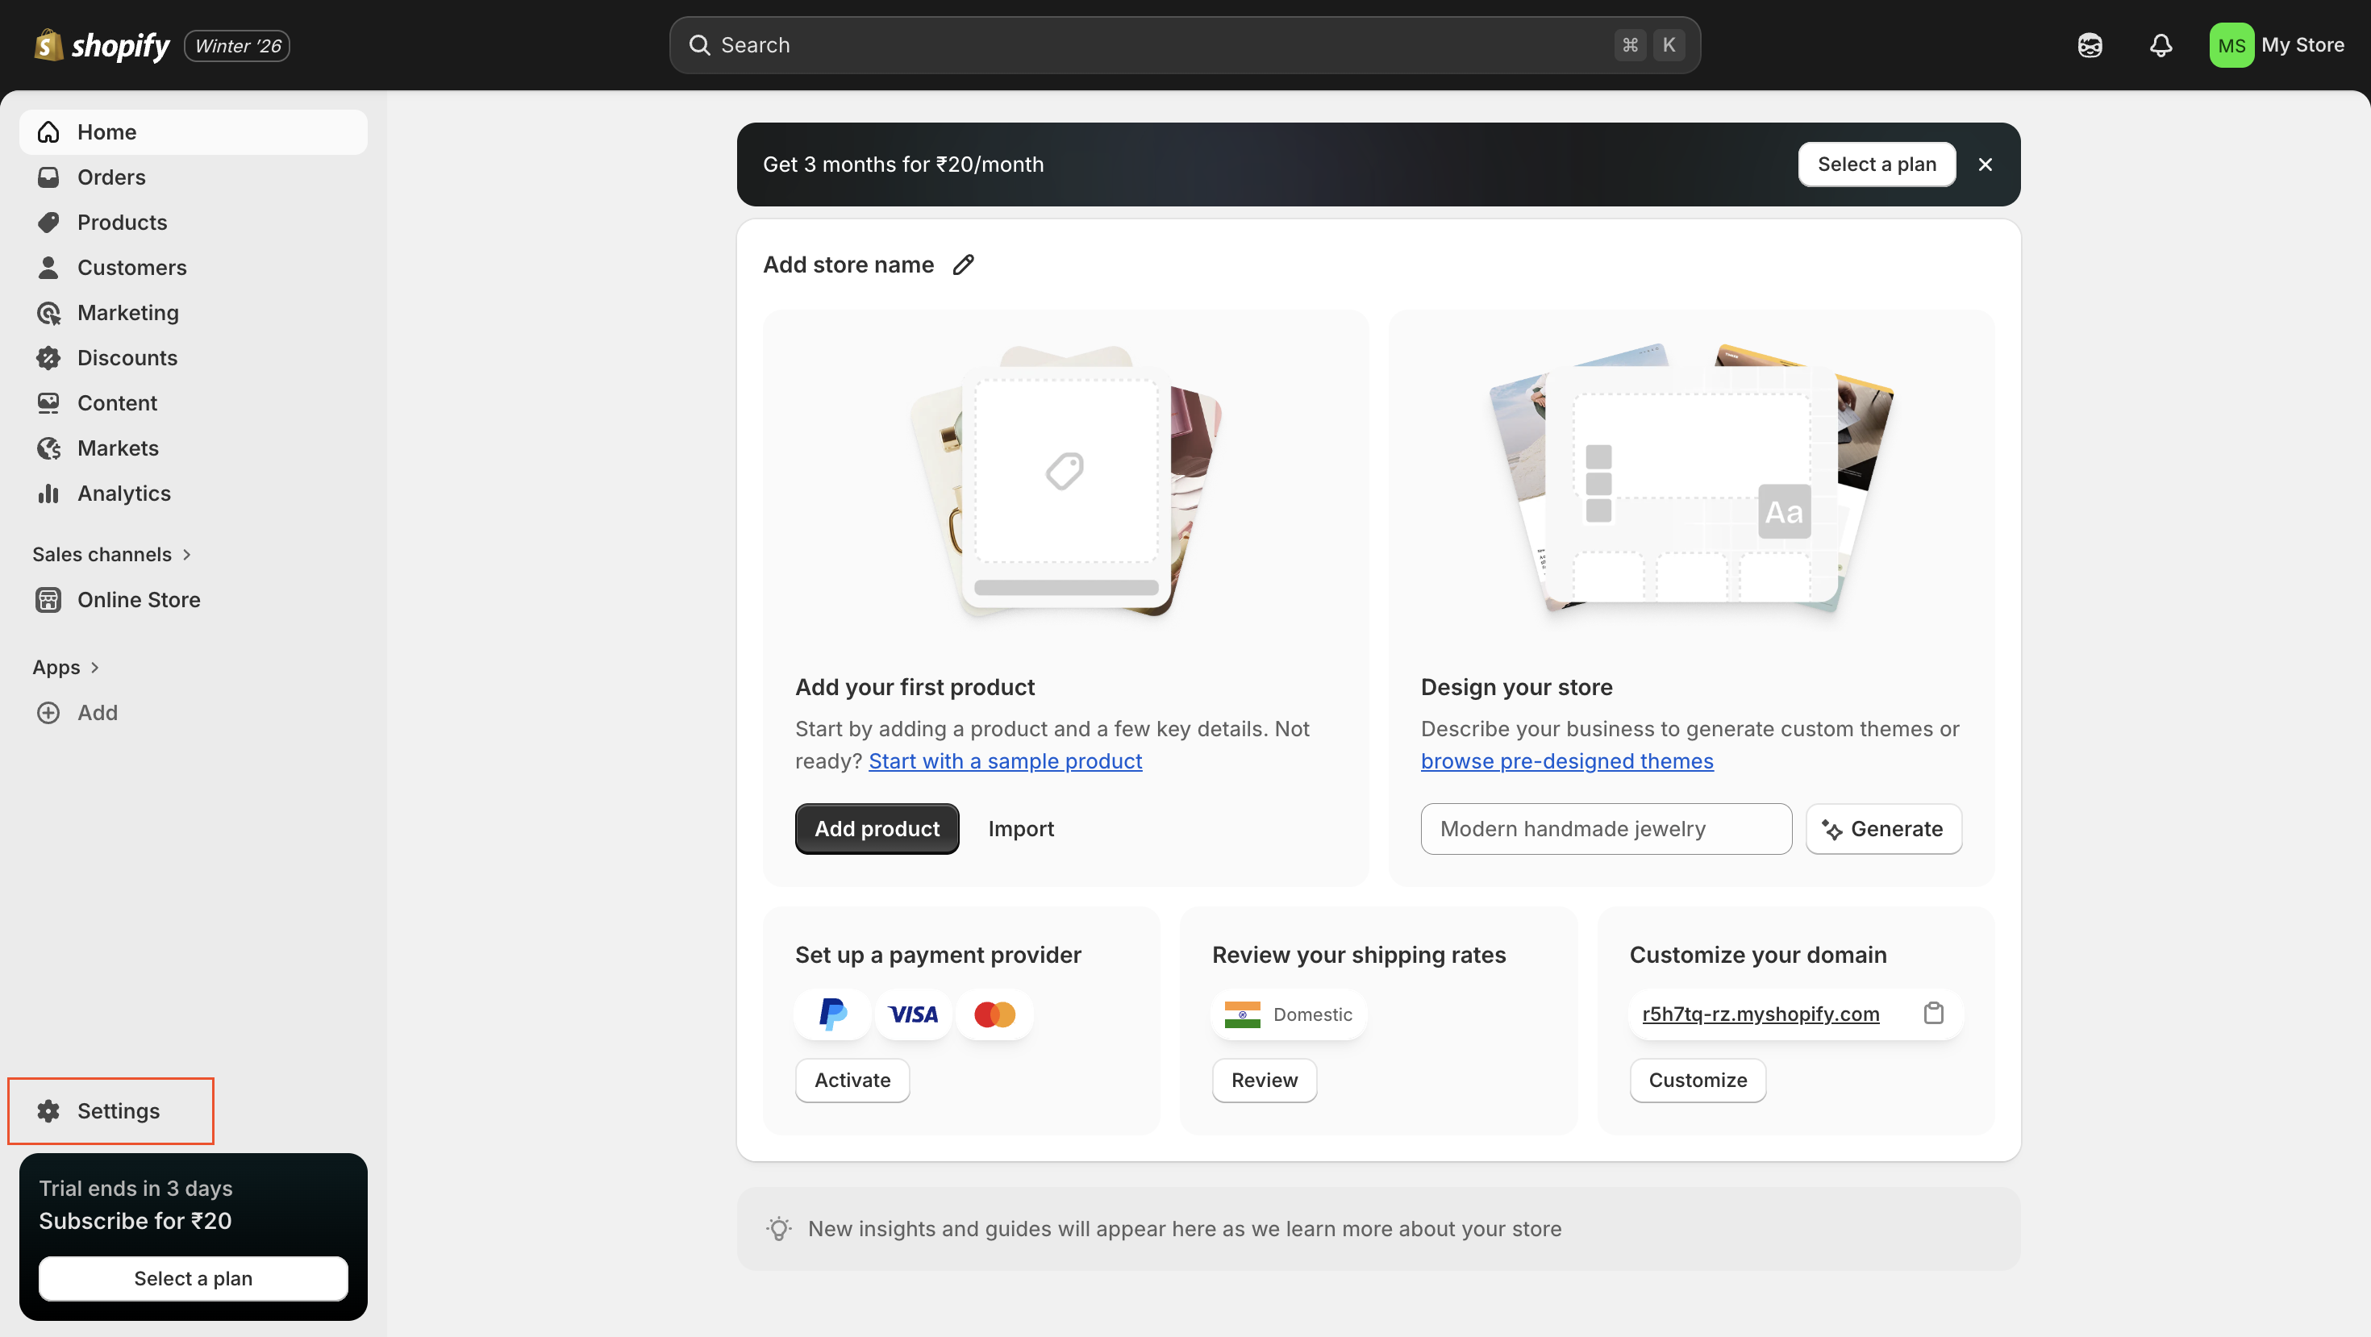Click the Review your shipping rates heading
Screen dimensions: 2371x1337
pos(1359,954)
